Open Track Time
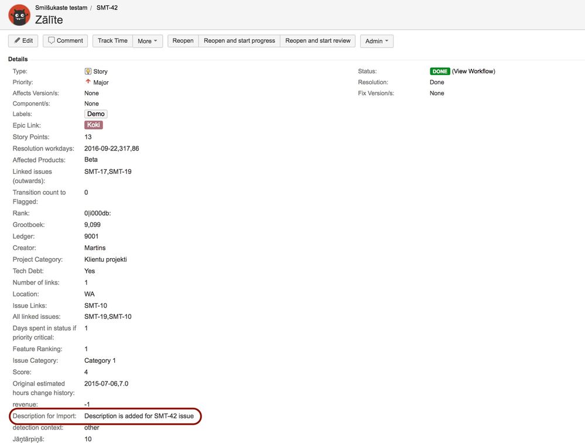Viewport: 585px width, 443px height. point(112,40)
